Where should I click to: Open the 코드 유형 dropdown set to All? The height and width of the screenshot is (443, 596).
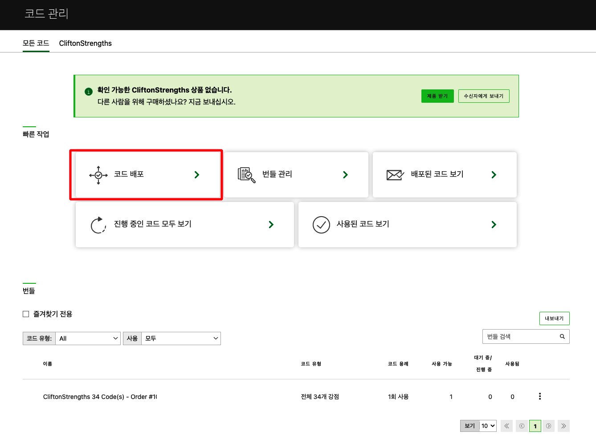tap(88, 338)
